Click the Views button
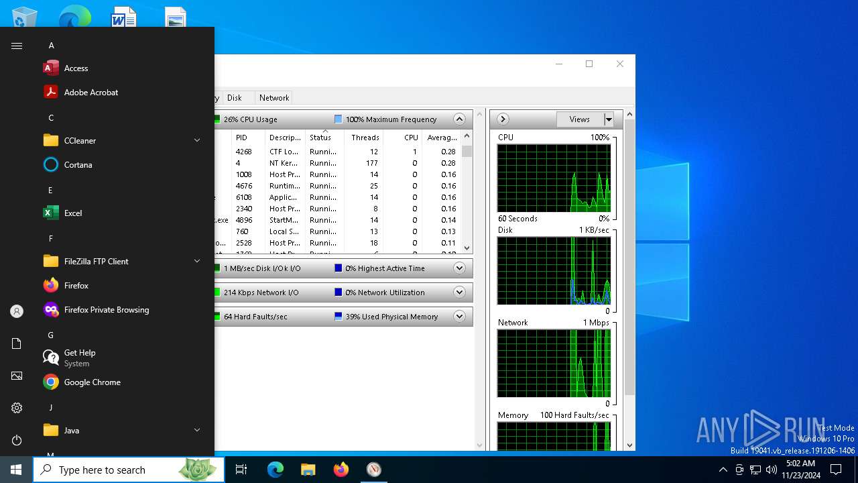 (x=580, y=119)
